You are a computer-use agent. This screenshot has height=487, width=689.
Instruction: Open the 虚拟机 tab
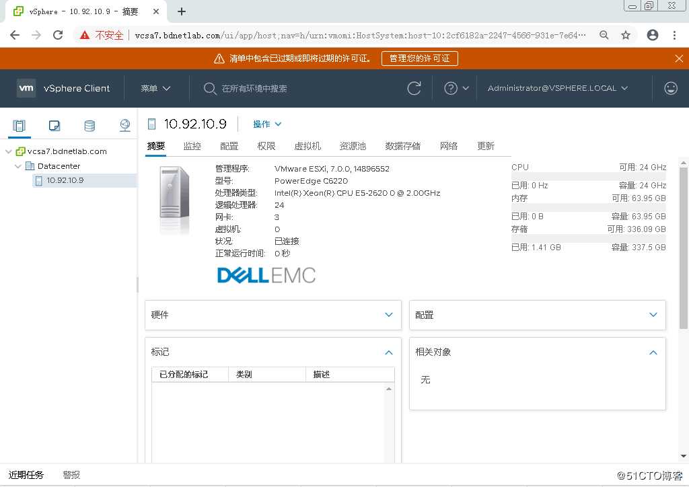pyautogui.click(x=307, y=146)
